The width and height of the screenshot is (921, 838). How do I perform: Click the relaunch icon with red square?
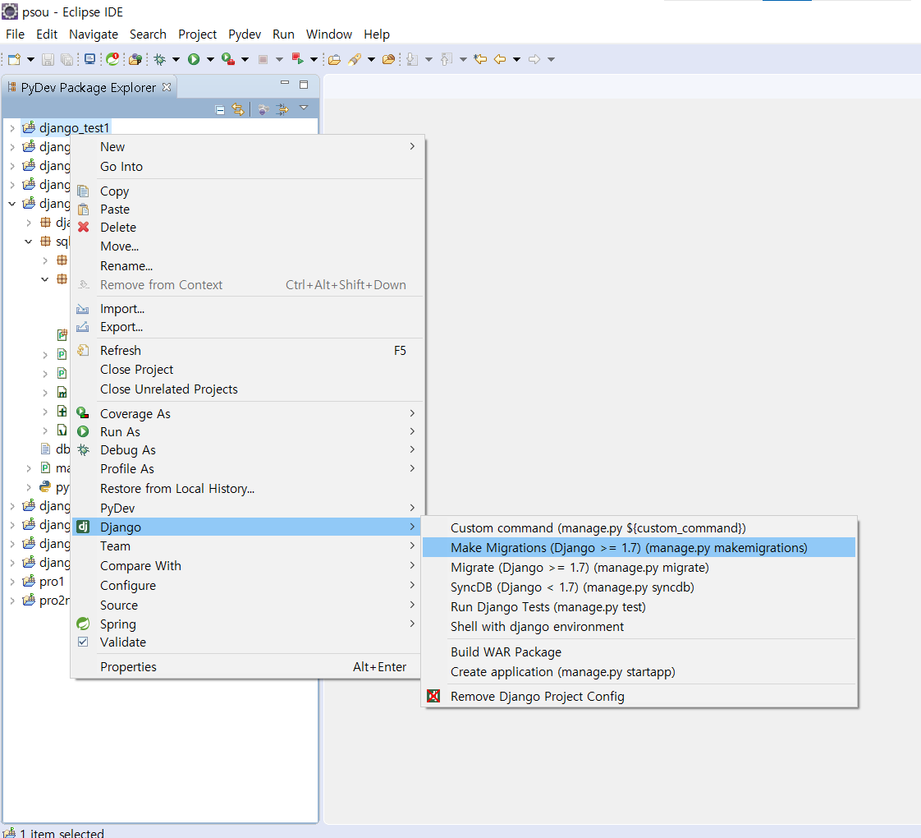click(x=298, y=59)
